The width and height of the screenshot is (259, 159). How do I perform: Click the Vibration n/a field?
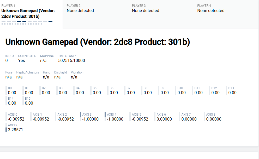click(74, 77)
